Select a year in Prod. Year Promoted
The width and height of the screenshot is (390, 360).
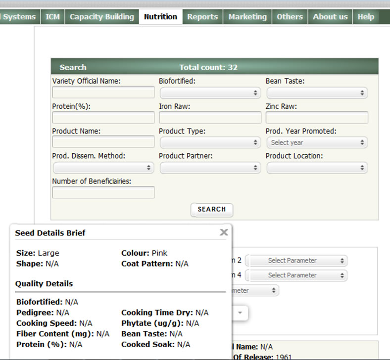317,142
